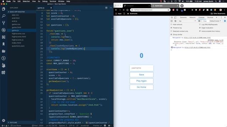
Task: Enable Selected context only checkbox
Action: click(171, 31)
